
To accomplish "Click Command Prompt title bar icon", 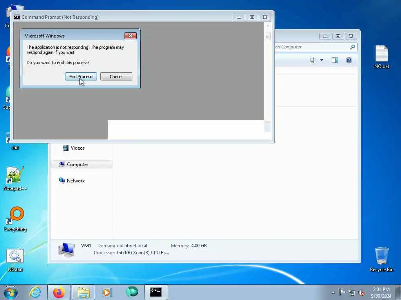I will point(17,17).
